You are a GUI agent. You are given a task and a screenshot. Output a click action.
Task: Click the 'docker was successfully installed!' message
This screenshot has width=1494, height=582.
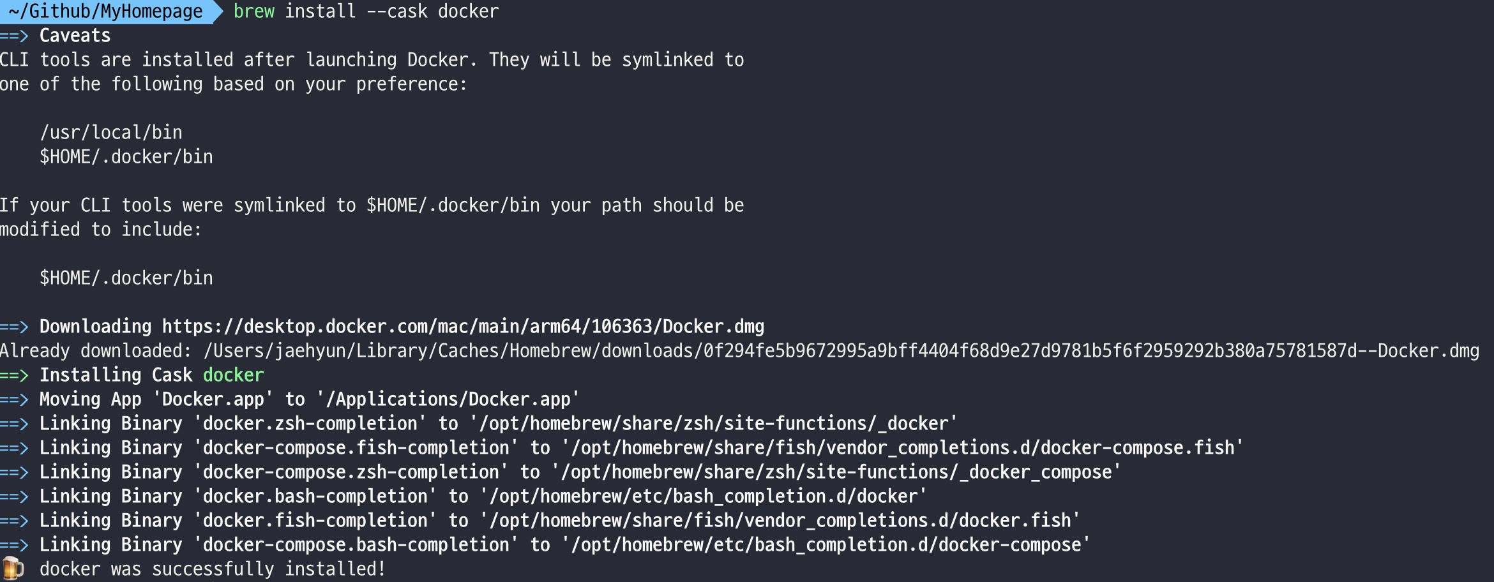click(x=213, y=569)
